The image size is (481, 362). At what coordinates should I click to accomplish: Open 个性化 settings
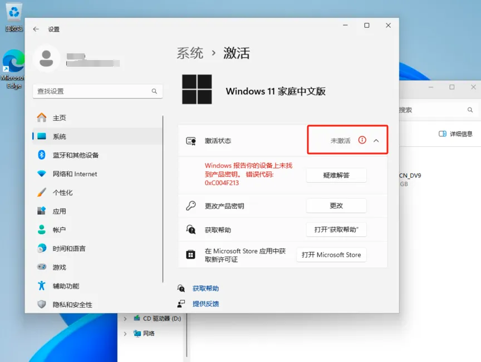97,192
